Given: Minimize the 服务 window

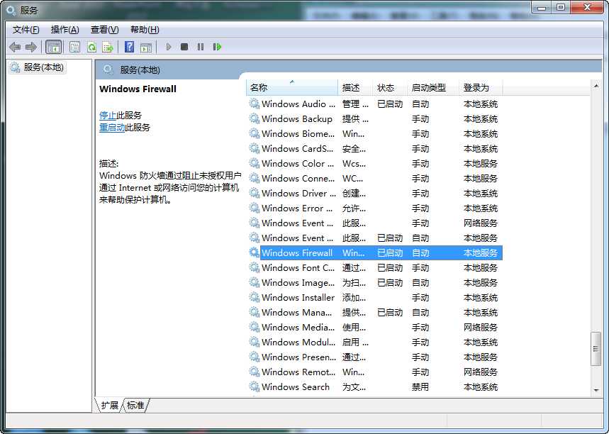Looking at the screenshot, I should [x=542, y=7].
